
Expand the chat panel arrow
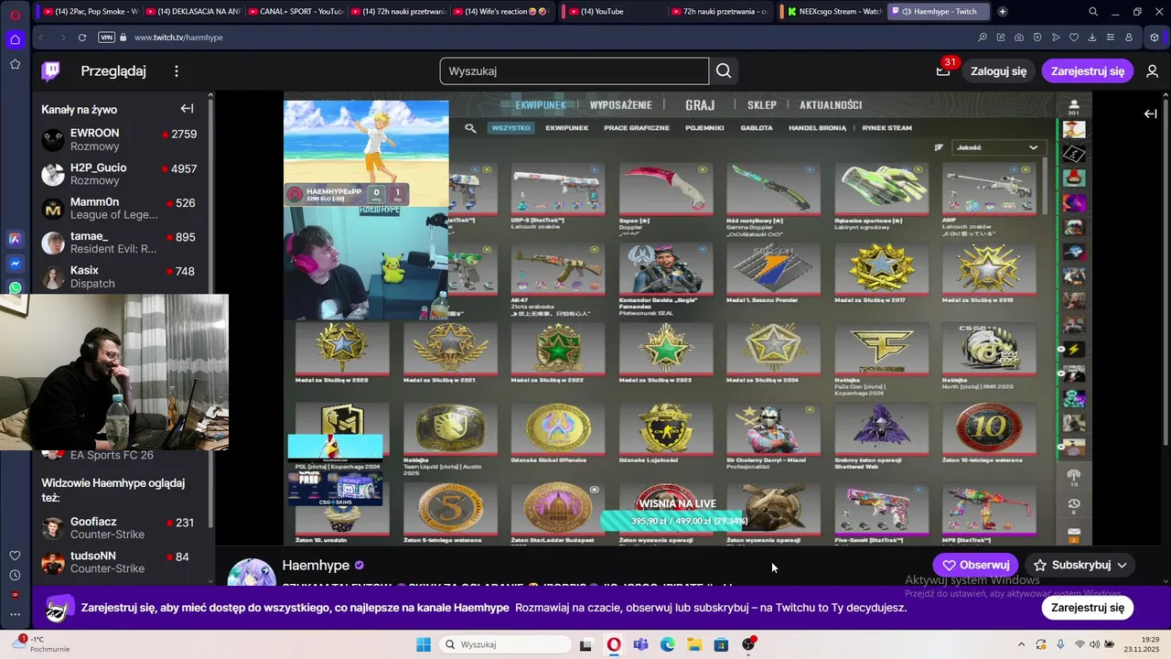1150,113
